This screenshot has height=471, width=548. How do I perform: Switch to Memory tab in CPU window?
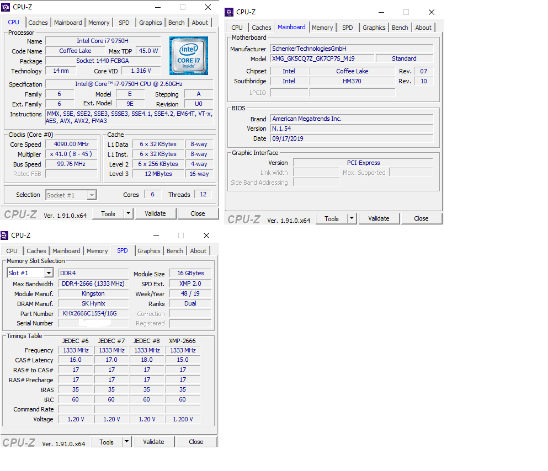[x=99, y=23]
